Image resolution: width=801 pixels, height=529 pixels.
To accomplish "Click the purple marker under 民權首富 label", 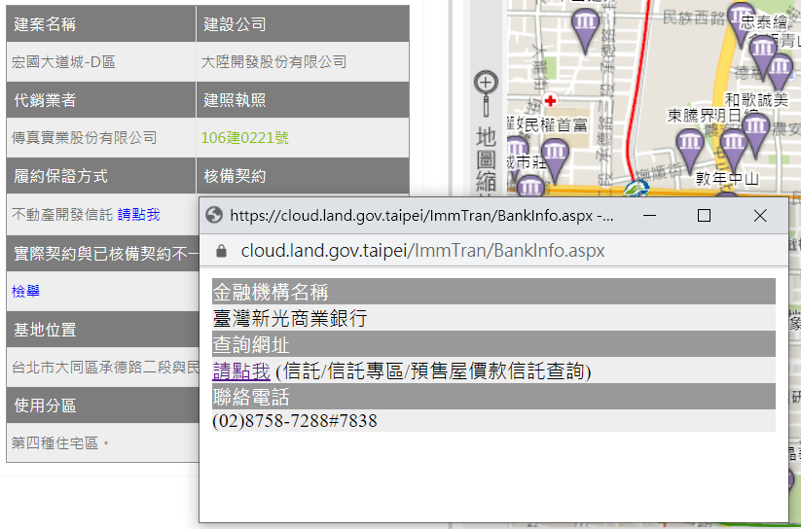I will [x=555, y=156].
